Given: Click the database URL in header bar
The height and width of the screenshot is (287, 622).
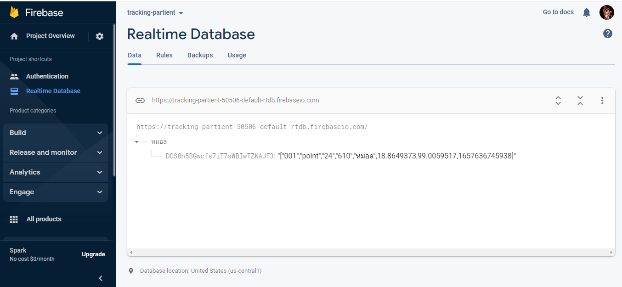Looking at the screenshot, I should coord(236,100).
